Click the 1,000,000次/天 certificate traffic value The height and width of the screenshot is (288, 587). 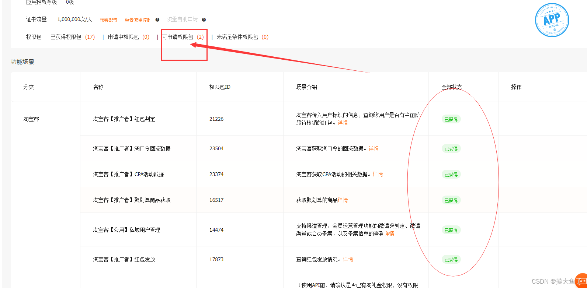[75, 19]
